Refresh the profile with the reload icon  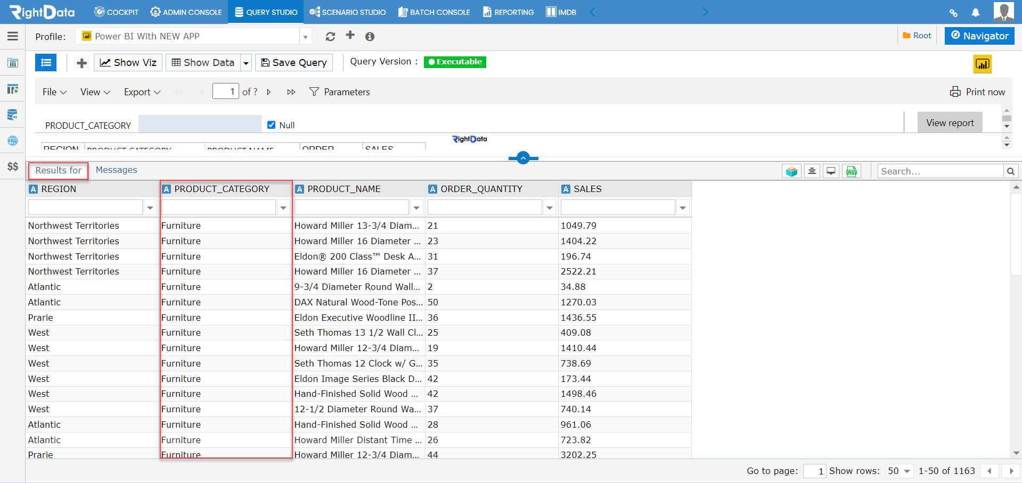point(331,36)
